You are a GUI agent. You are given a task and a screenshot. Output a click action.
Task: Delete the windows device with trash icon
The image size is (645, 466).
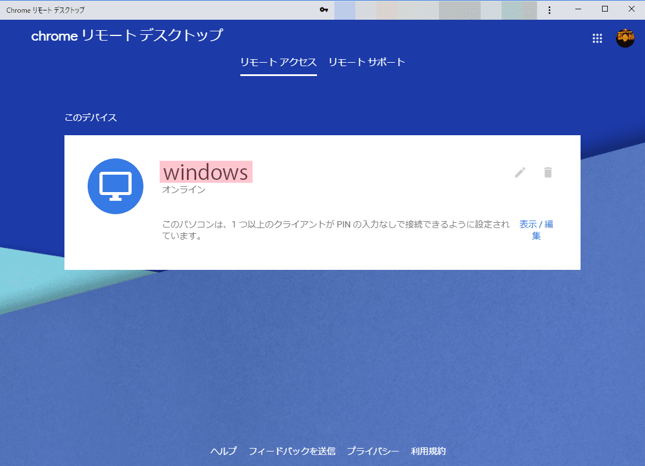(x=547, y=172)
